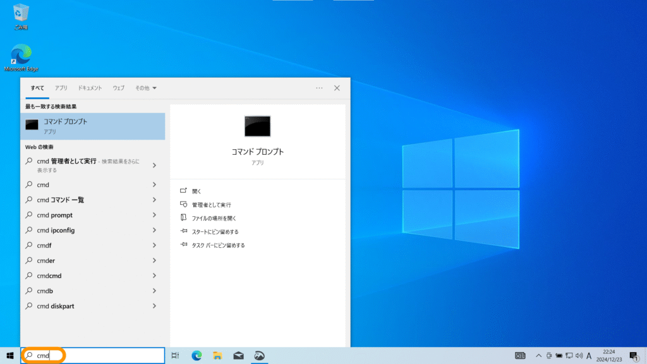Select the cmder suggestion text

[45, 260]
